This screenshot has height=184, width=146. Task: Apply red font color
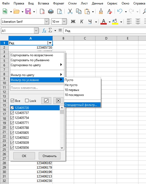tap(103, 22)
